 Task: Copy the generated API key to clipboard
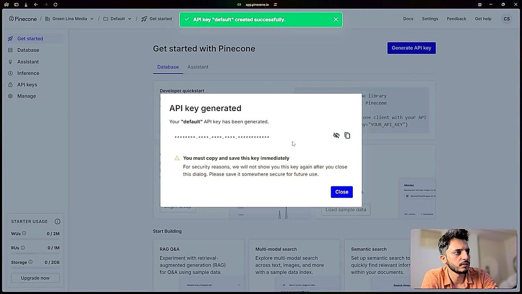[347, 135]
